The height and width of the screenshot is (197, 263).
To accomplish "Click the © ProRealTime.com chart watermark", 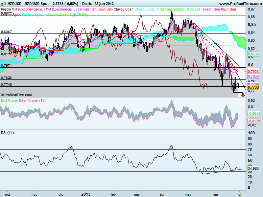I will (17, 95).
